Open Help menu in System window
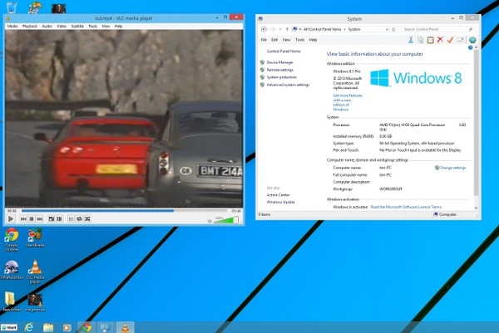 point(313,40)
